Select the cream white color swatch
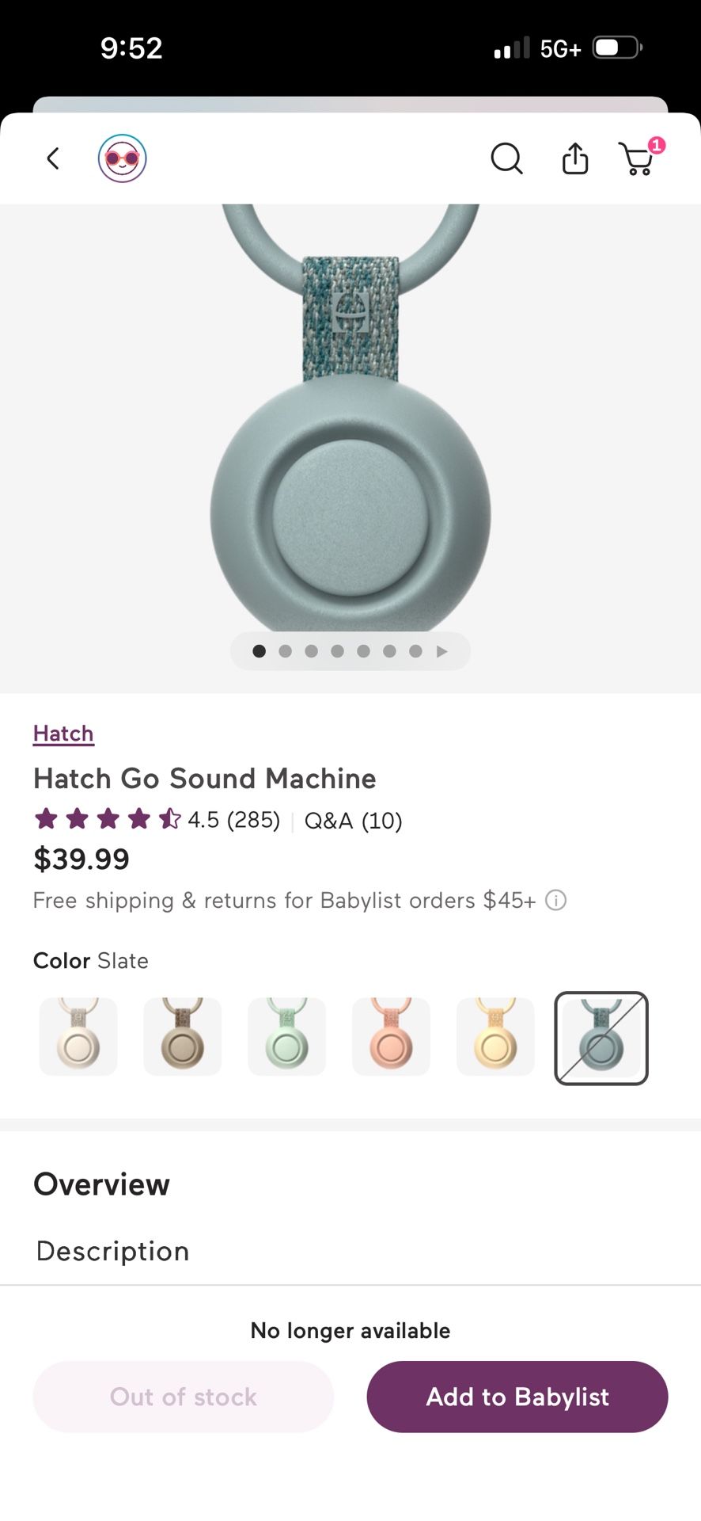 coord(78,1037)
